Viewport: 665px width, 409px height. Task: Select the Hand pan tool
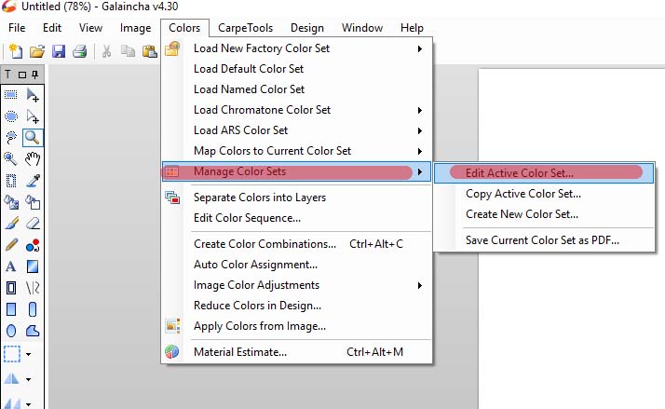[x=33, y=159]
